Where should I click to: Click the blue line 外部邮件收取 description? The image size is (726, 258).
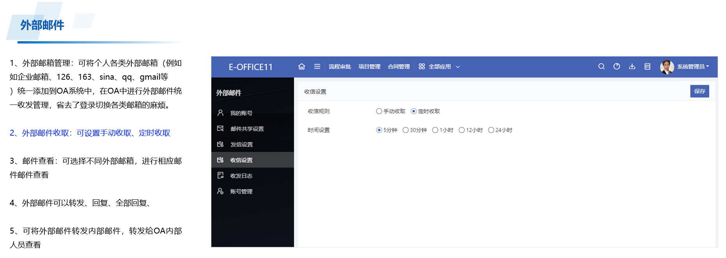point(90,133)
